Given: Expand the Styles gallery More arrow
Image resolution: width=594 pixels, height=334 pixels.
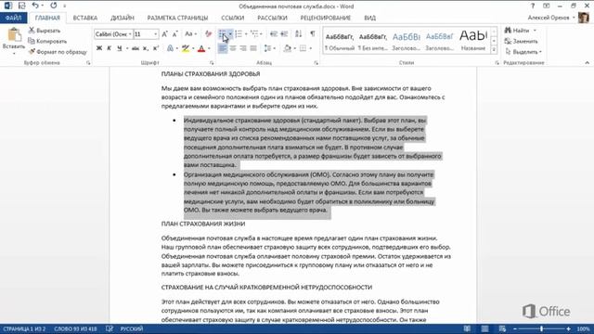Looking at the screenshot, I should [x=494, y=49].
